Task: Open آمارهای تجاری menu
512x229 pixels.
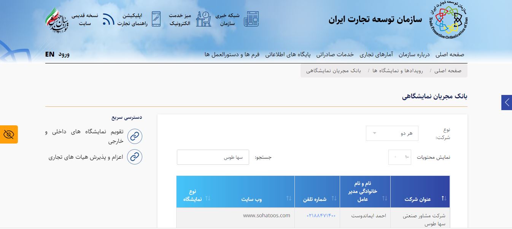Action: (x=377, y=54)
